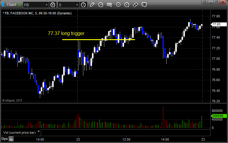Click the 77.65 current price marker
Viewport: 228px width, 143px height.
219,24
